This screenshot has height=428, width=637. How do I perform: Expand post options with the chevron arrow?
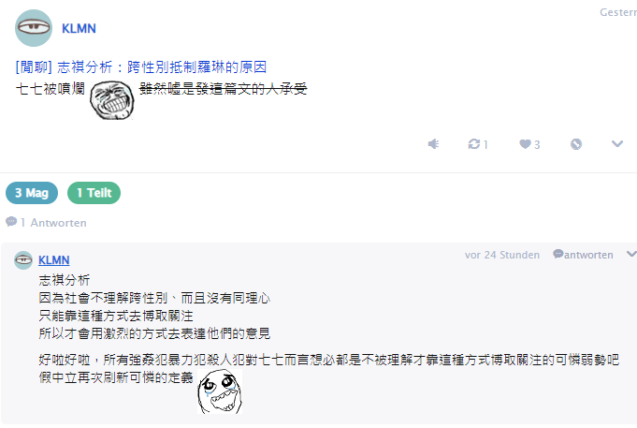pyautogui.click(x=617, y=143)
